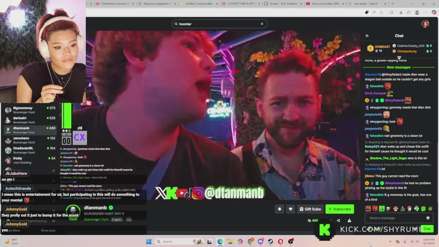Open the weather widget showing 88°F
Image resolution: width=439 pixels, height=247 pixels.
pyautogui.click(x=11, y=242)
